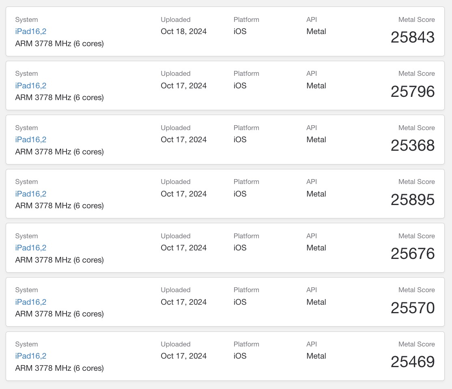Image resolution: width=452 pixels, height=389 pixels.
Task: Click the Metal Score value 25676
Action: (x=412, y=254)
